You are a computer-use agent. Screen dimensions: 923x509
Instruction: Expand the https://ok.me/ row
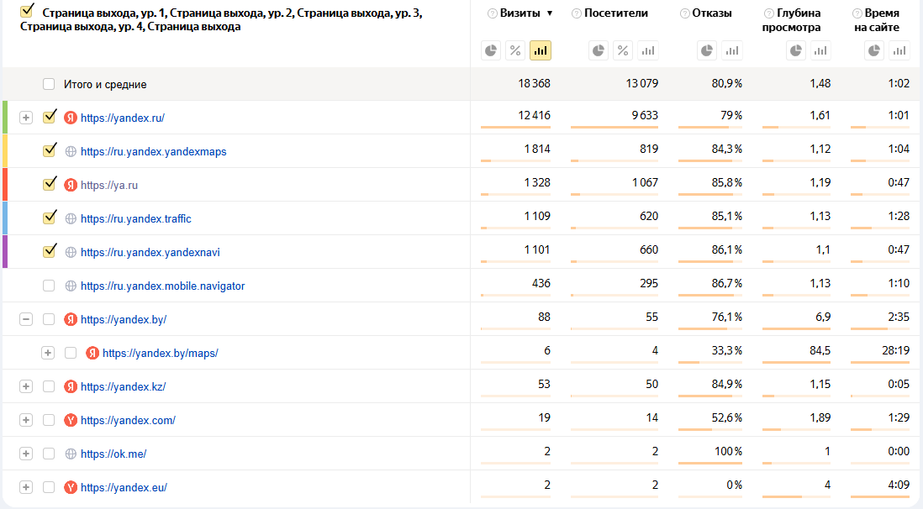coord(26,454)
